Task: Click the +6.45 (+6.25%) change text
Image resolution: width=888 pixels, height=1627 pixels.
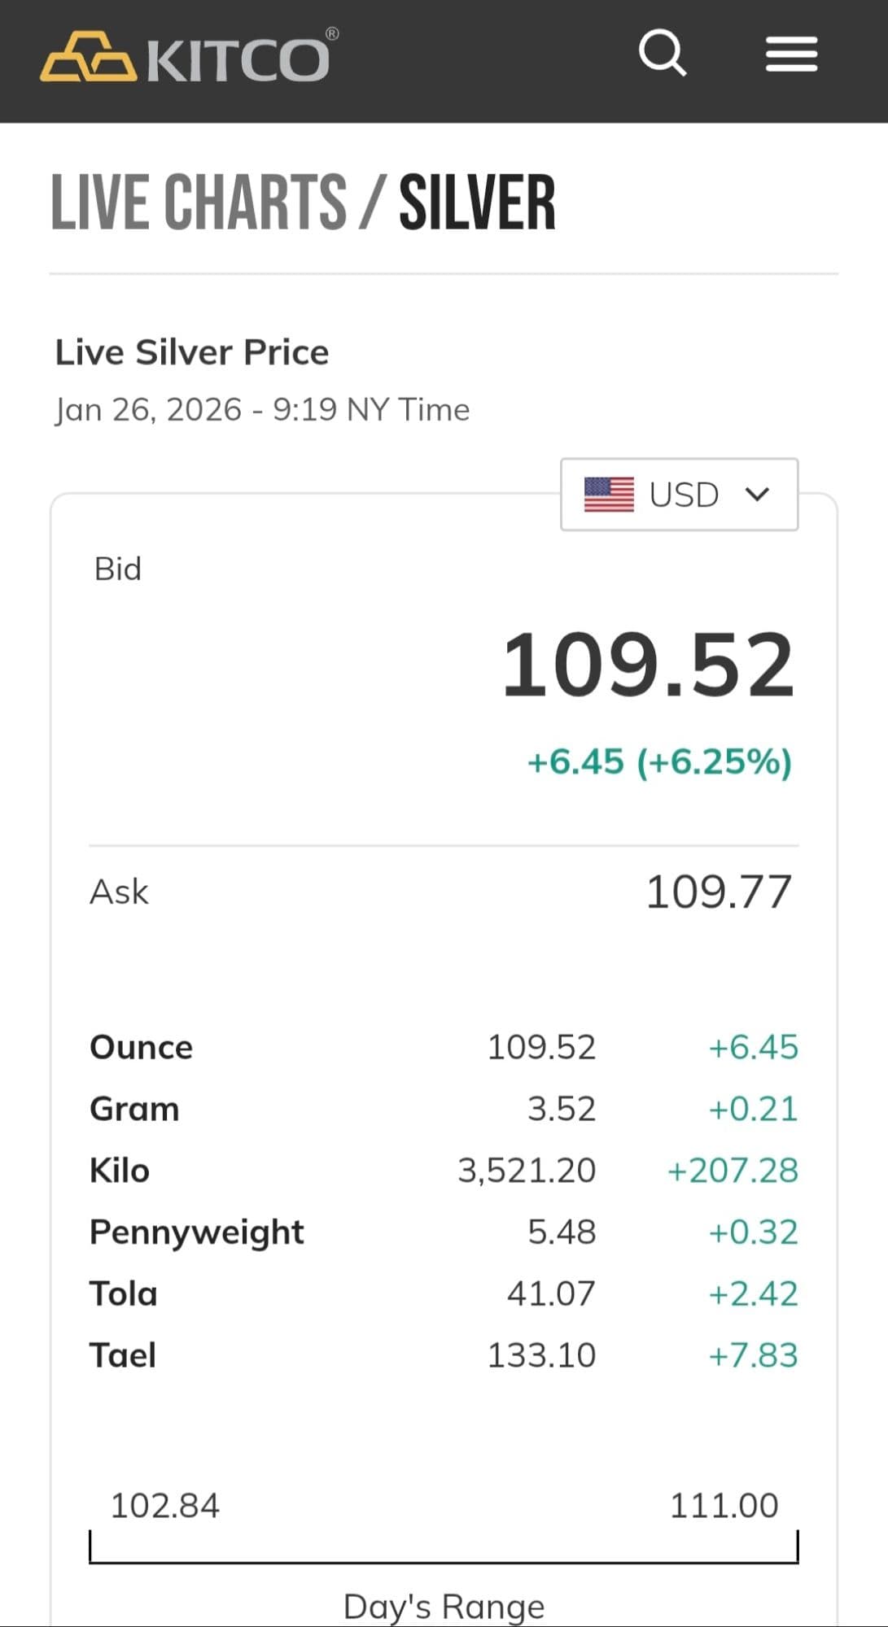Action: (659, 762)
